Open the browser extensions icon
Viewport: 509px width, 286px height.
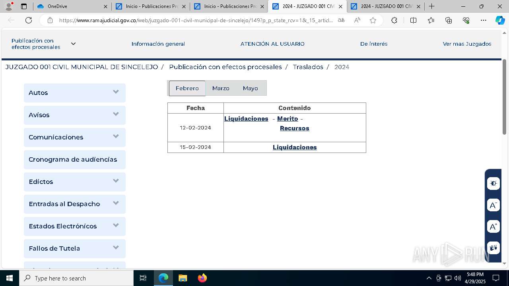click(x=394, y=20)
